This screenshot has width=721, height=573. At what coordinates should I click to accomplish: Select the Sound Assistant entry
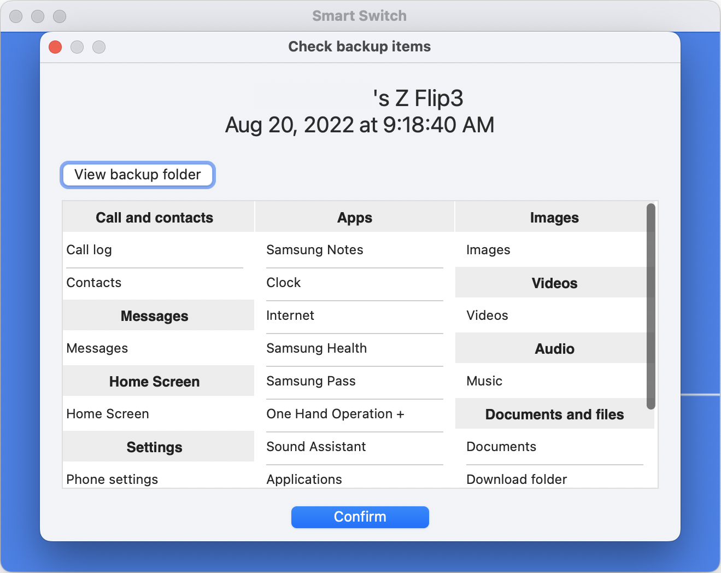(x=355, y=447)
